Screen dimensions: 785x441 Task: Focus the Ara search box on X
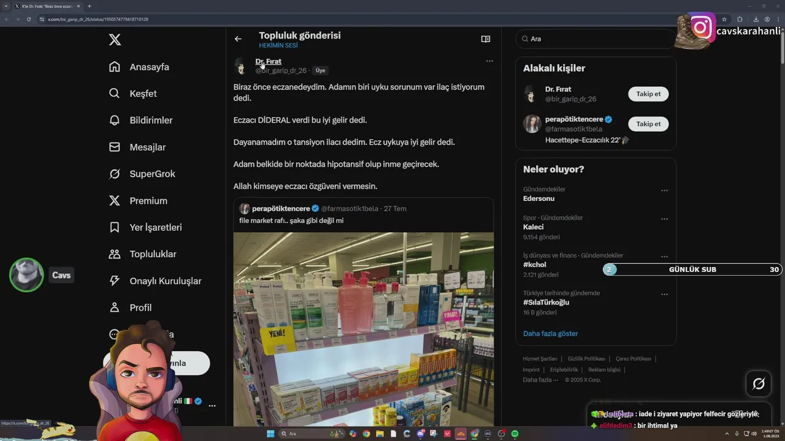click(595, 39)
